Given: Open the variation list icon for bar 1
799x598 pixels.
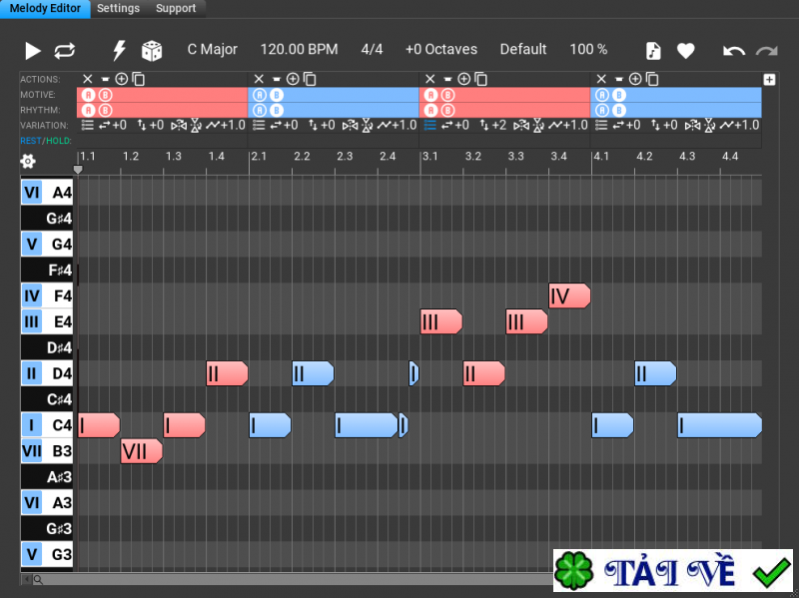Looking at the screenshot, I should click(x=88, y=126).
